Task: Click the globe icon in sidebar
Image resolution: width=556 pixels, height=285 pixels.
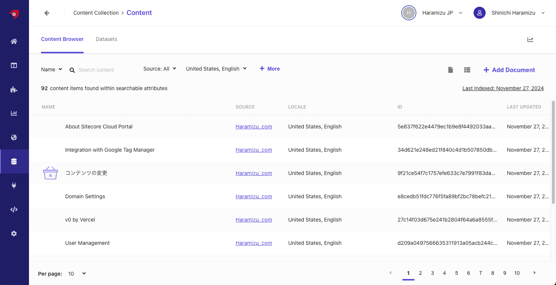Action: (14, 137)
